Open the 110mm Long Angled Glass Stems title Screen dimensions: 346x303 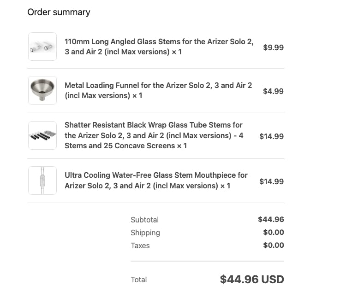click(159, 47)
